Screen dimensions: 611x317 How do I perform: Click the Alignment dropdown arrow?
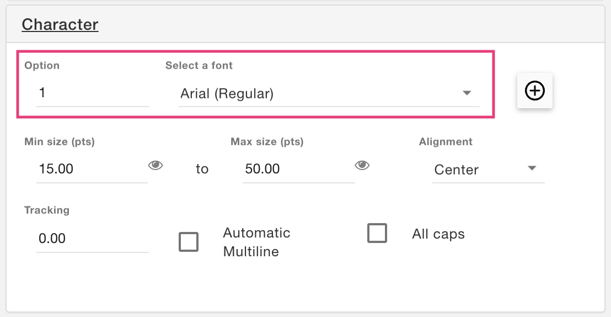[x=532, y=168]
